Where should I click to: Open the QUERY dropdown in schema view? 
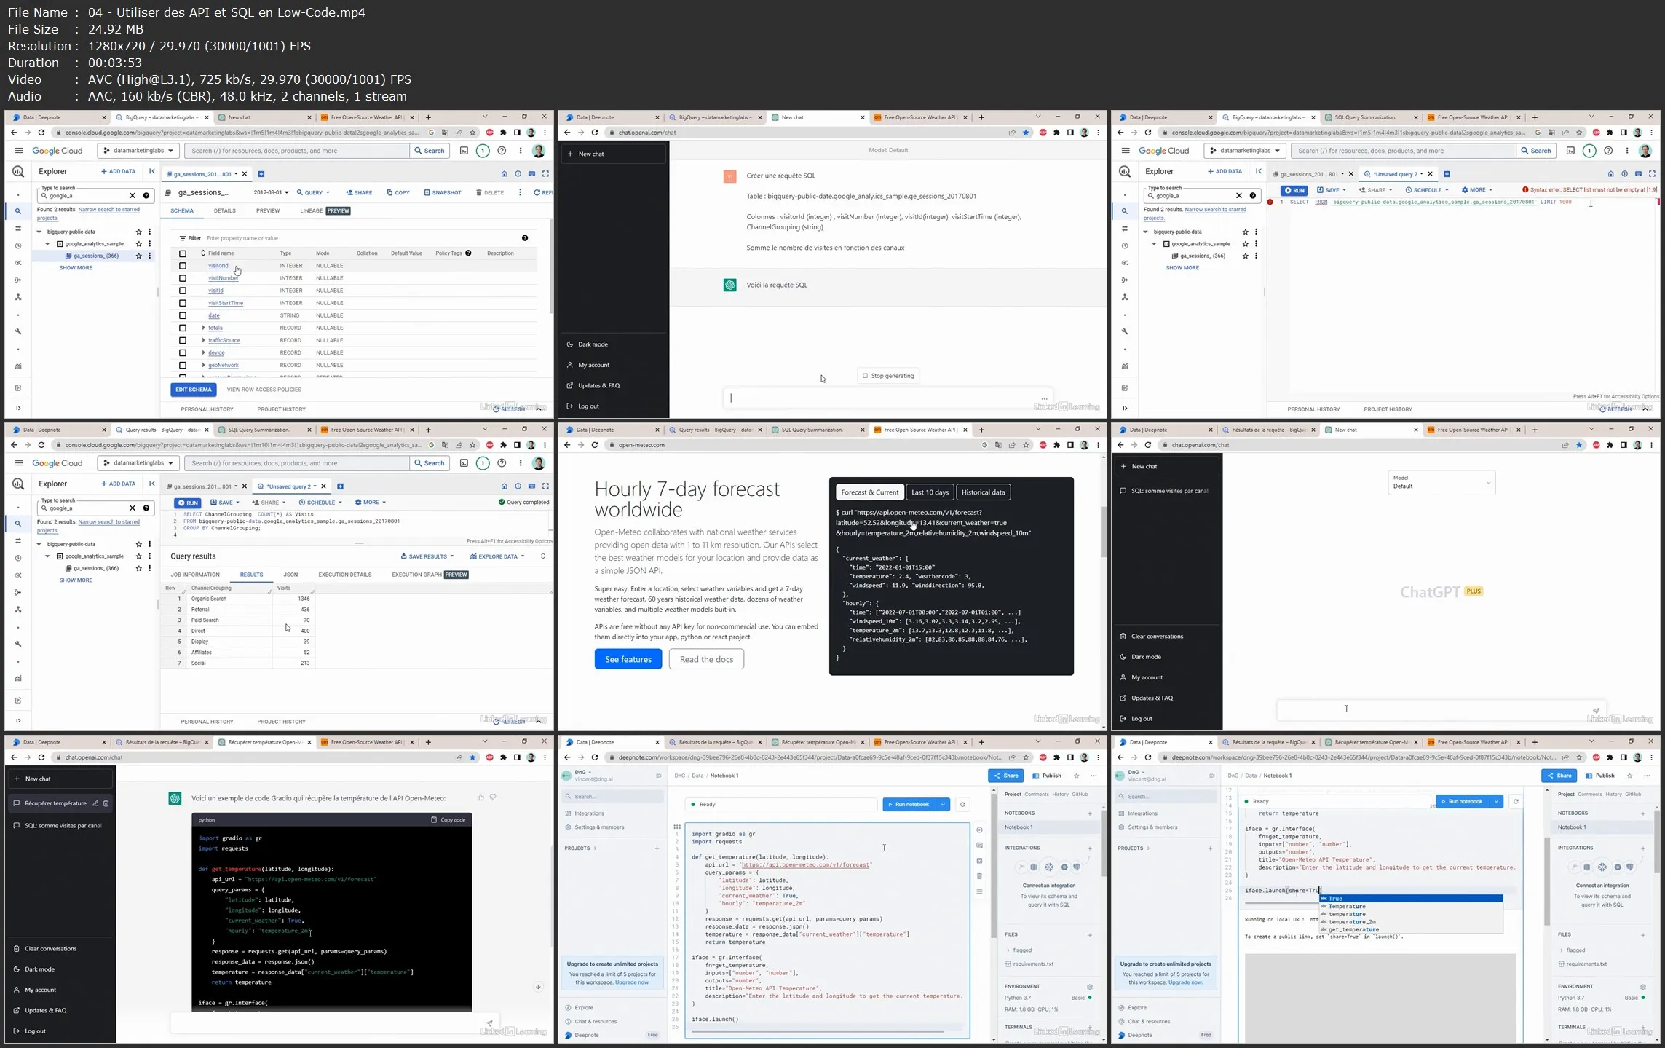314,192
